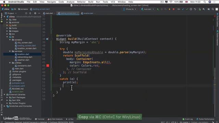Open the Project view selector dropdown

11,13
